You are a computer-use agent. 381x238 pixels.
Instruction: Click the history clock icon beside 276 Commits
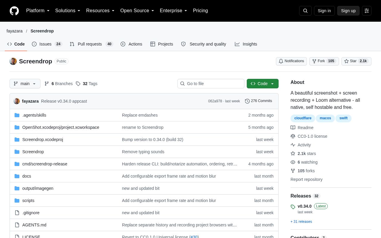247,101
